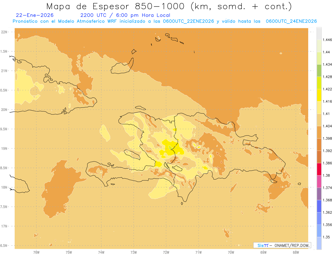Viewport: 332px width, 256px height.
Task: Click the 68W longitude label
Action: pos(296,252)
